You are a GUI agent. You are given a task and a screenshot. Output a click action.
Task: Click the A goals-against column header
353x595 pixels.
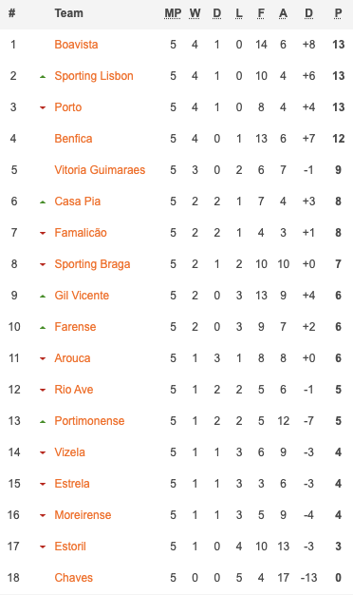(x=283, y=13)
